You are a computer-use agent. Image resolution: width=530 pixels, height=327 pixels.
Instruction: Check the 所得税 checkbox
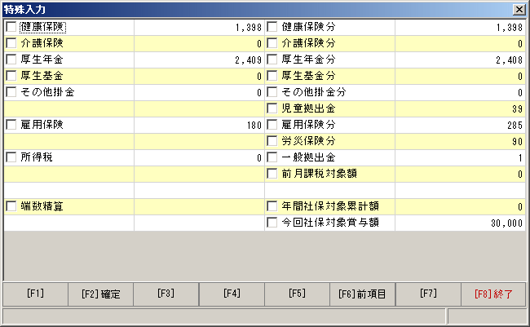(11, 157)
